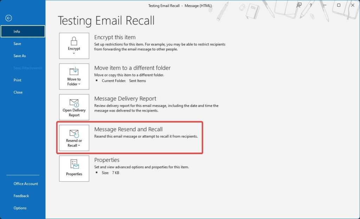Expand the Move to Folder dropdown
Screen dimensions: 360x219
pyautogui.click(x=74, y=76)
